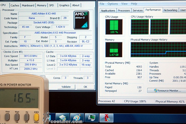Select the Specification field text
This screenshot has width=186, height=124.
[55, 33]
